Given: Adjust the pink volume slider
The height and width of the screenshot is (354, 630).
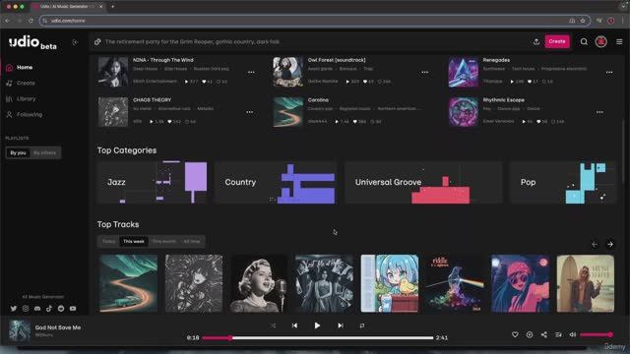Looking at the screenshot, I should [x=597, y=334].
